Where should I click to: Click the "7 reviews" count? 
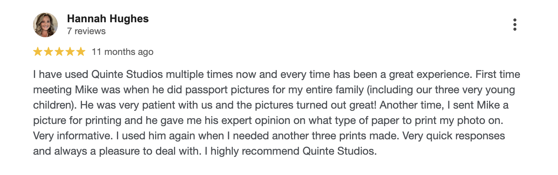point(86,31)
